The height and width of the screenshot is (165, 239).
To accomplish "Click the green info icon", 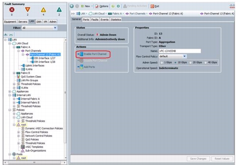I will coord(118,6).
